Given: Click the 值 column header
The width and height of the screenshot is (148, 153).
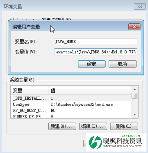Looking at the screenshot, I should tap(90, 90).
